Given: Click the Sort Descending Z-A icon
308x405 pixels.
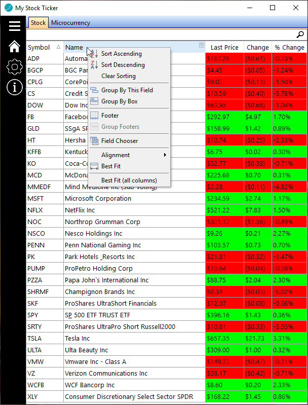Looking at the screenshot, I should pos(94,65).
